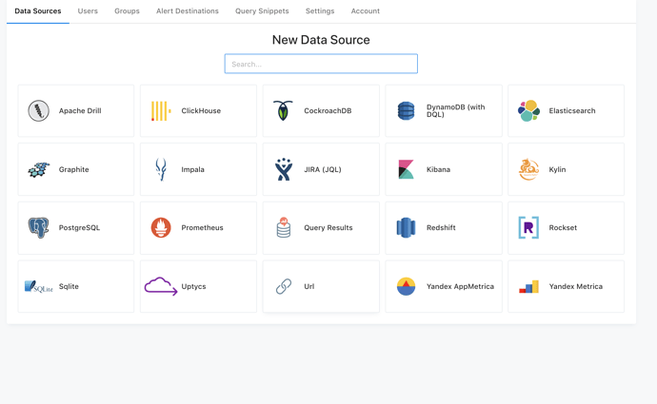The width and height of the screenshot is (657, 404).
Task: Open the Settings tab
Action: [320, 11]
